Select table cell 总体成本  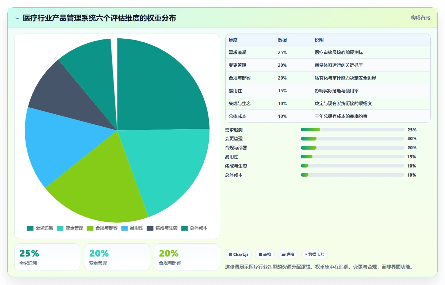click(238, 116)
